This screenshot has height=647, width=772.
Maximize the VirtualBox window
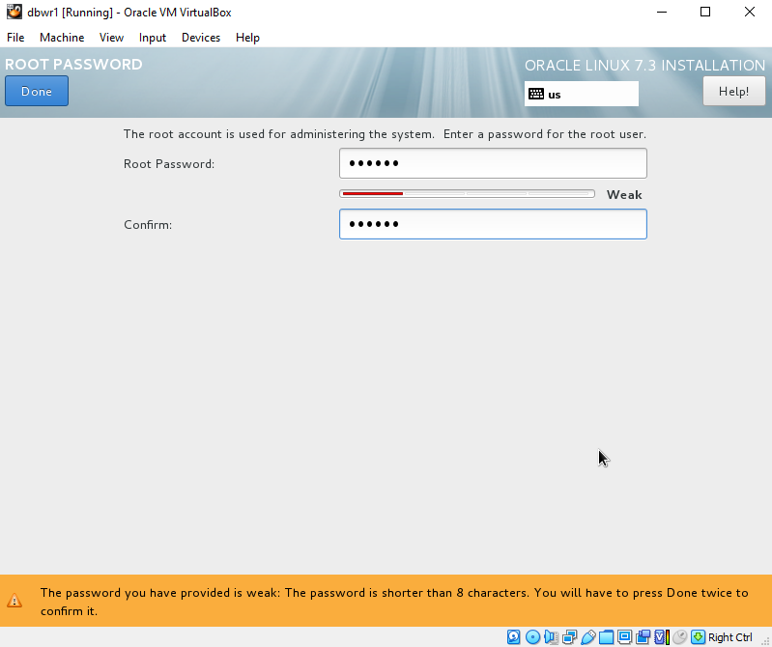705,12
